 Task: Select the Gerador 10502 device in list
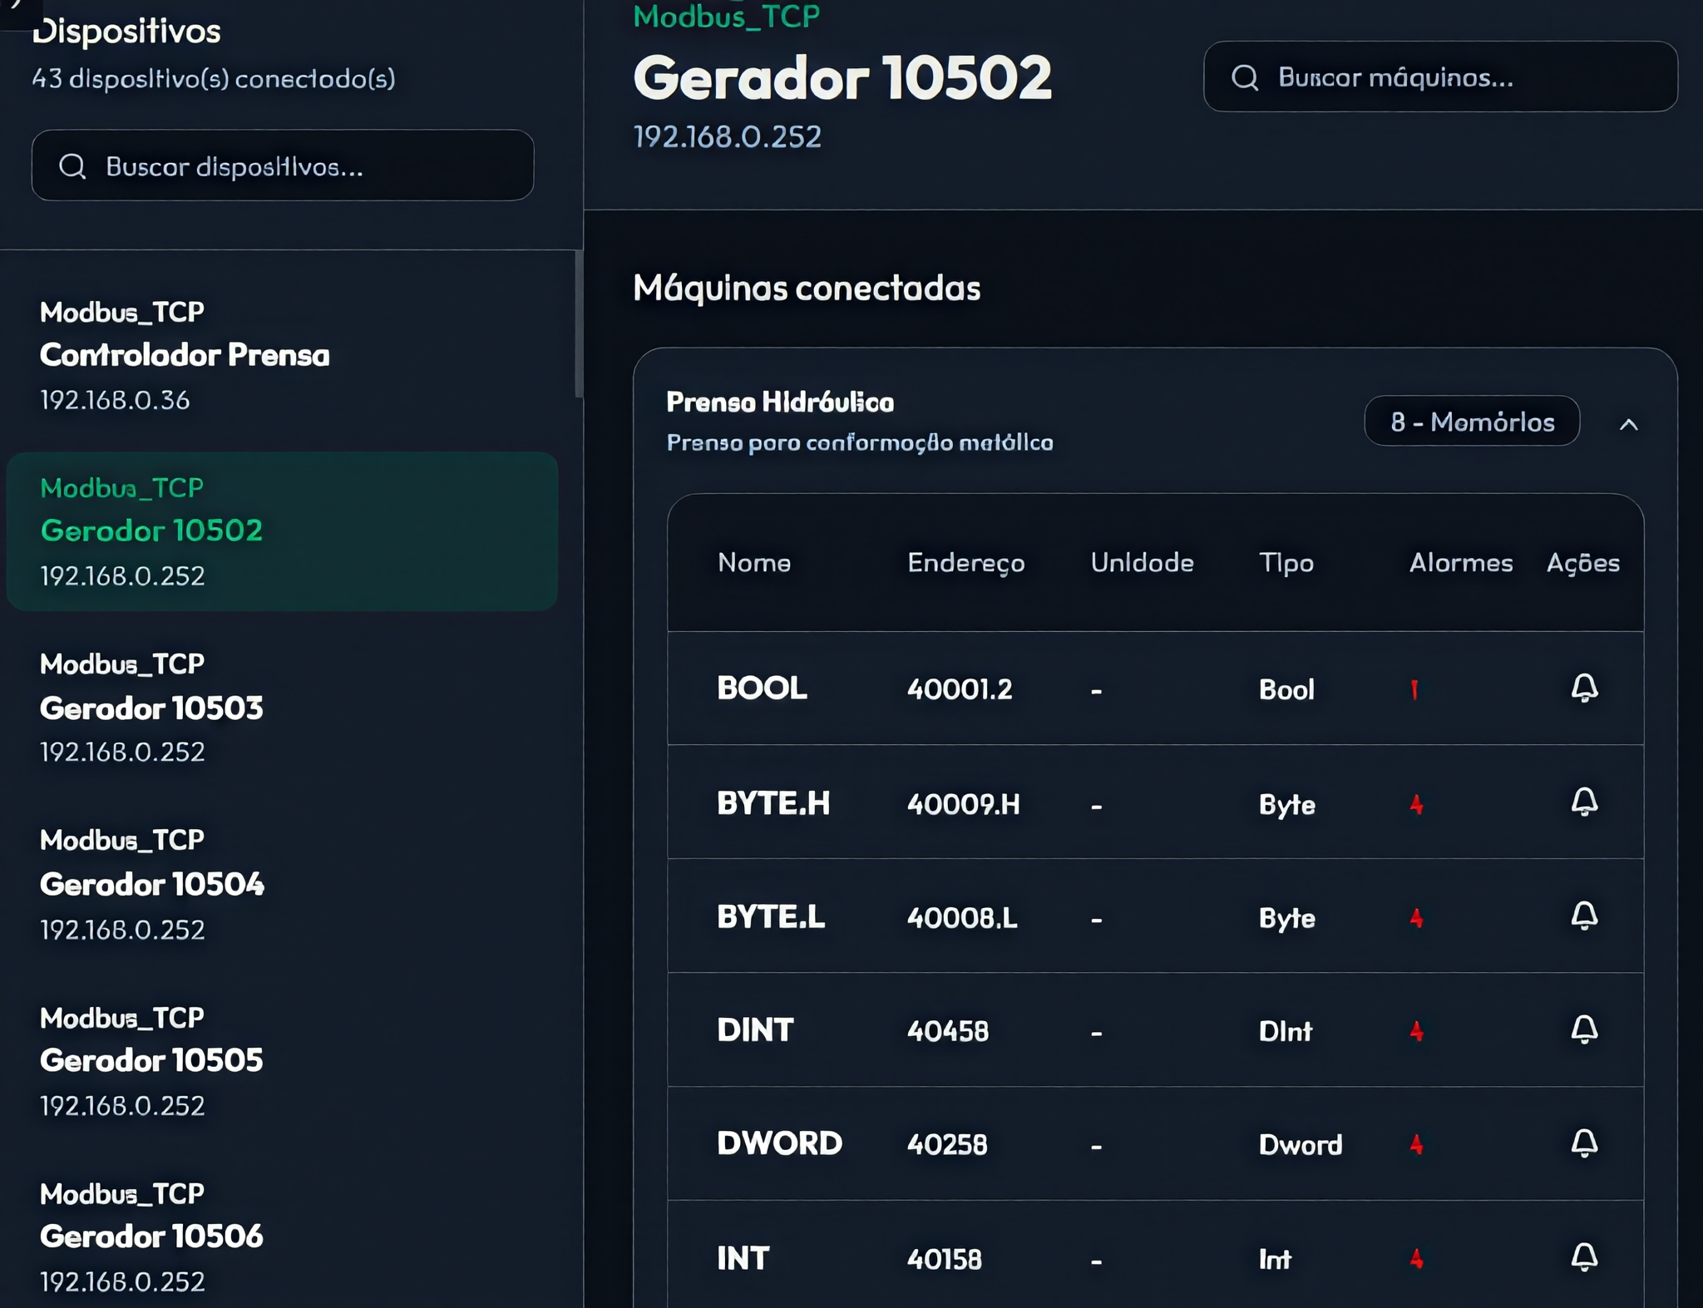[282, 531]
